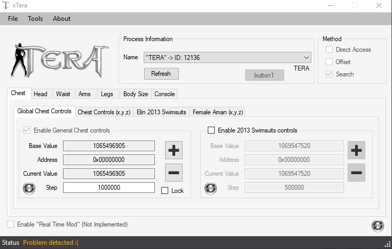This screenshot has width=392, height=249.
Task: Click the plus icon for 2013 Swimsuits controls
Action: [356, 150]
